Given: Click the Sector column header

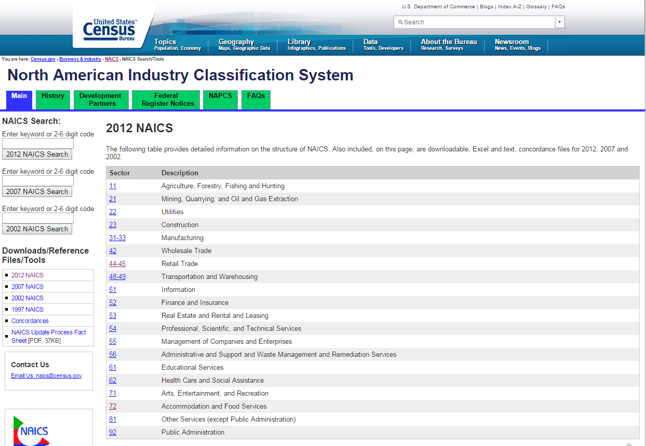Looking at the screenshot, I should [x=120, y=173].
